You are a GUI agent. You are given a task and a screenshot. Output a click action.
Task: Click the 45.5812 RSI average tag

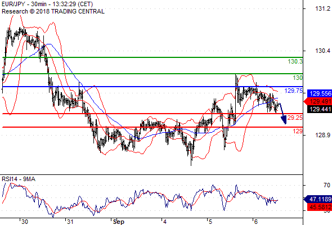pyautogui.click(x=319, y=207)
